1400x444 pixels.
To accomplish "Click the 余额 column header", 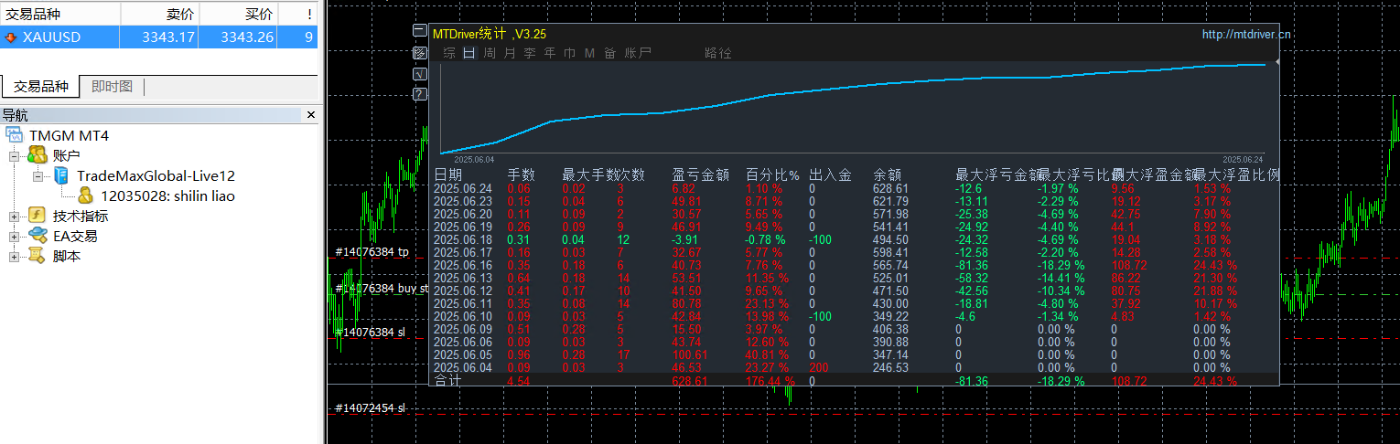I will coord(888,174).
